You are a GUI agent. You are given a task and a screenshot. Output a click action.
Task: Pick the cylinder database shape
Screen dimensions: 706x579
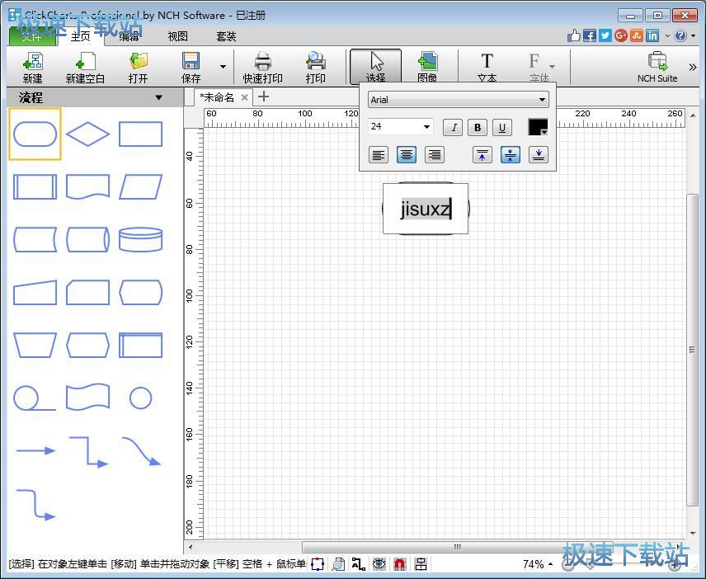tap(140, 239)
